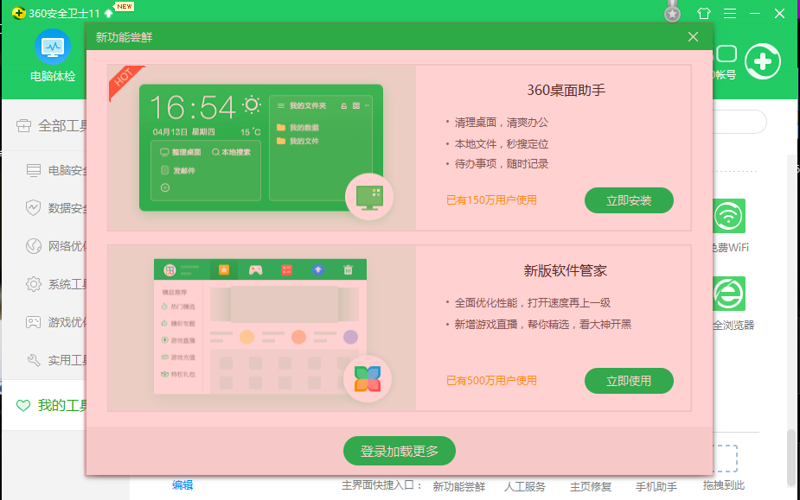Viewport: 800px width, 500px height.
Task: Open the skin changer shirt icon
Action: (703, 14)
